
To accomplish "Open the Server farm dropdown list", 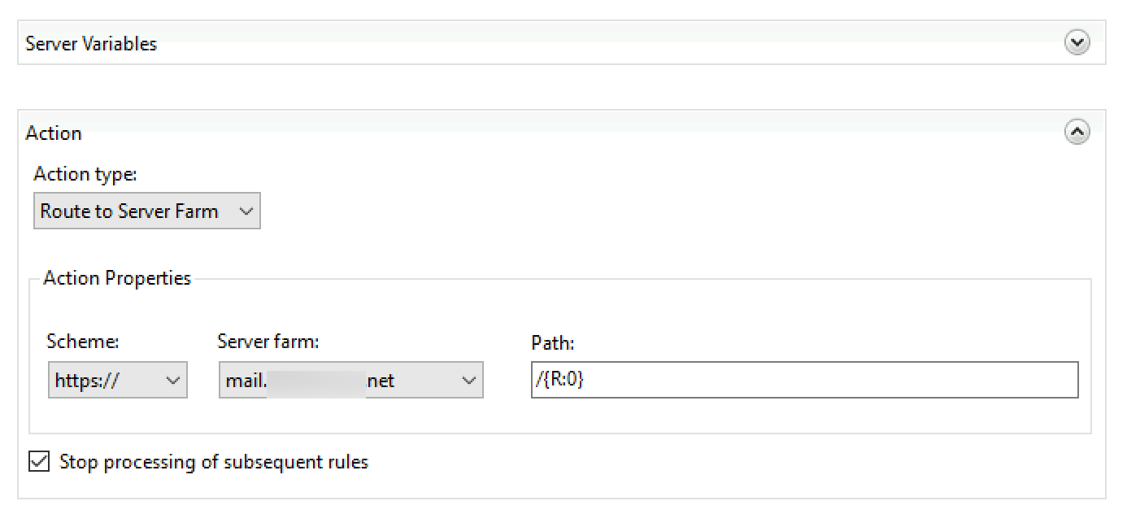I will (x=351, y=380).
